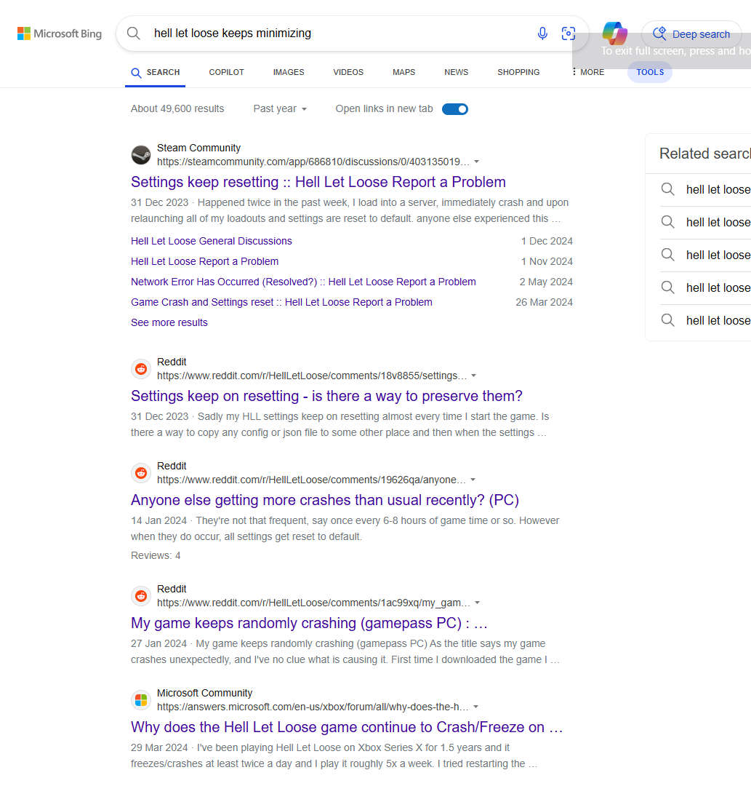This screenshot has width=751, height=786.
Task: Toggle Open links in new tab switch
Action: (455, 108)
